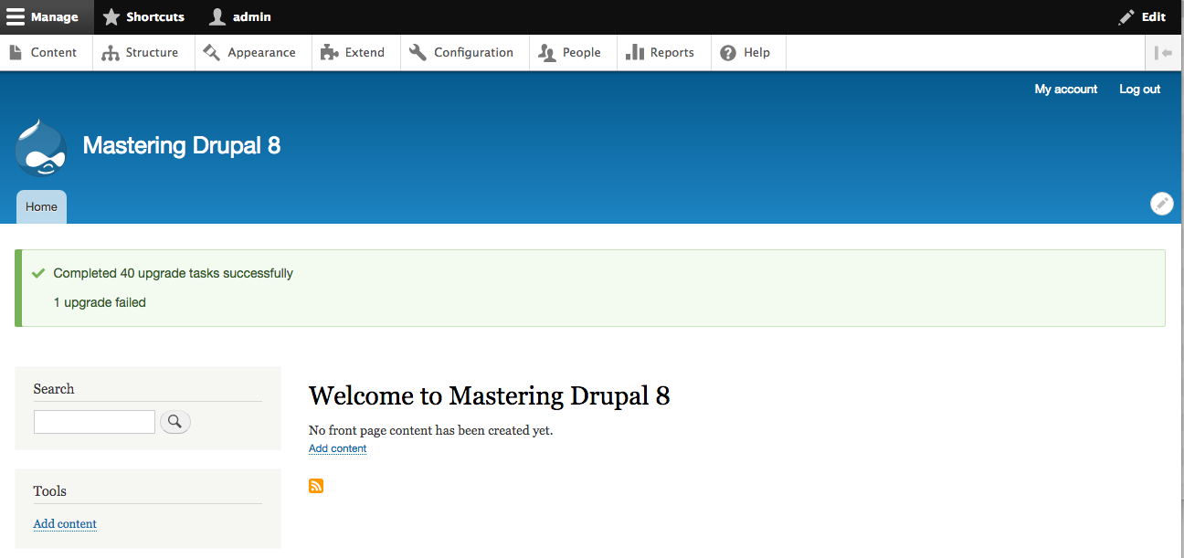Click the magnifier search submit button

tap(175, 422)
